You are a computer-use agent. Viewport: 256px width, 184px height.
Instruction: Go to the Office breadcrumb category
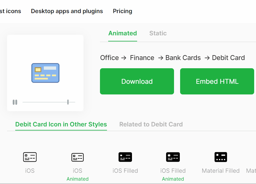pos(109,58)
